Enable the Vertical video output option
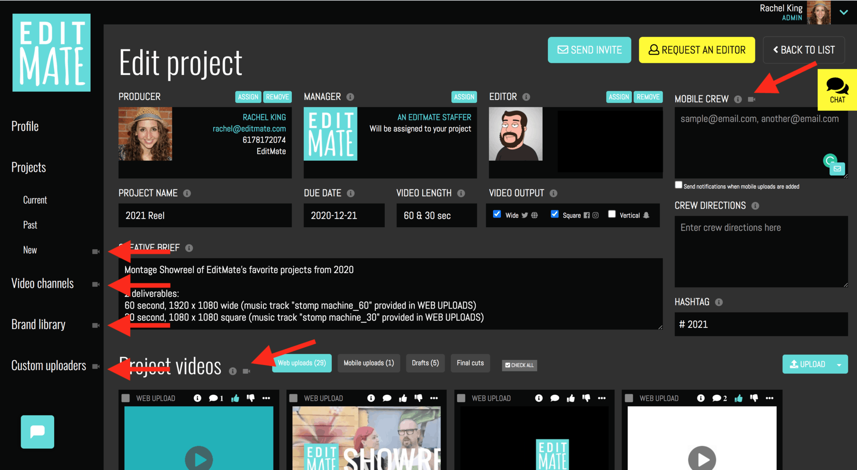The image size is (857, 470). pos(612,214)
